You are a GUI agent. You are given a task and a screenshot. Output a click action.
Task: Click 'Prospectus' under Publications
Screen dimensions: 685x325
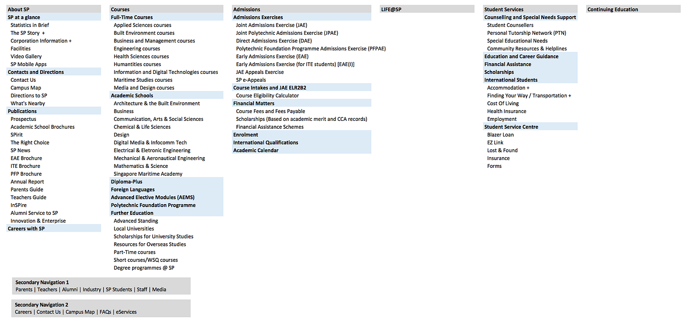click(23, 119)
